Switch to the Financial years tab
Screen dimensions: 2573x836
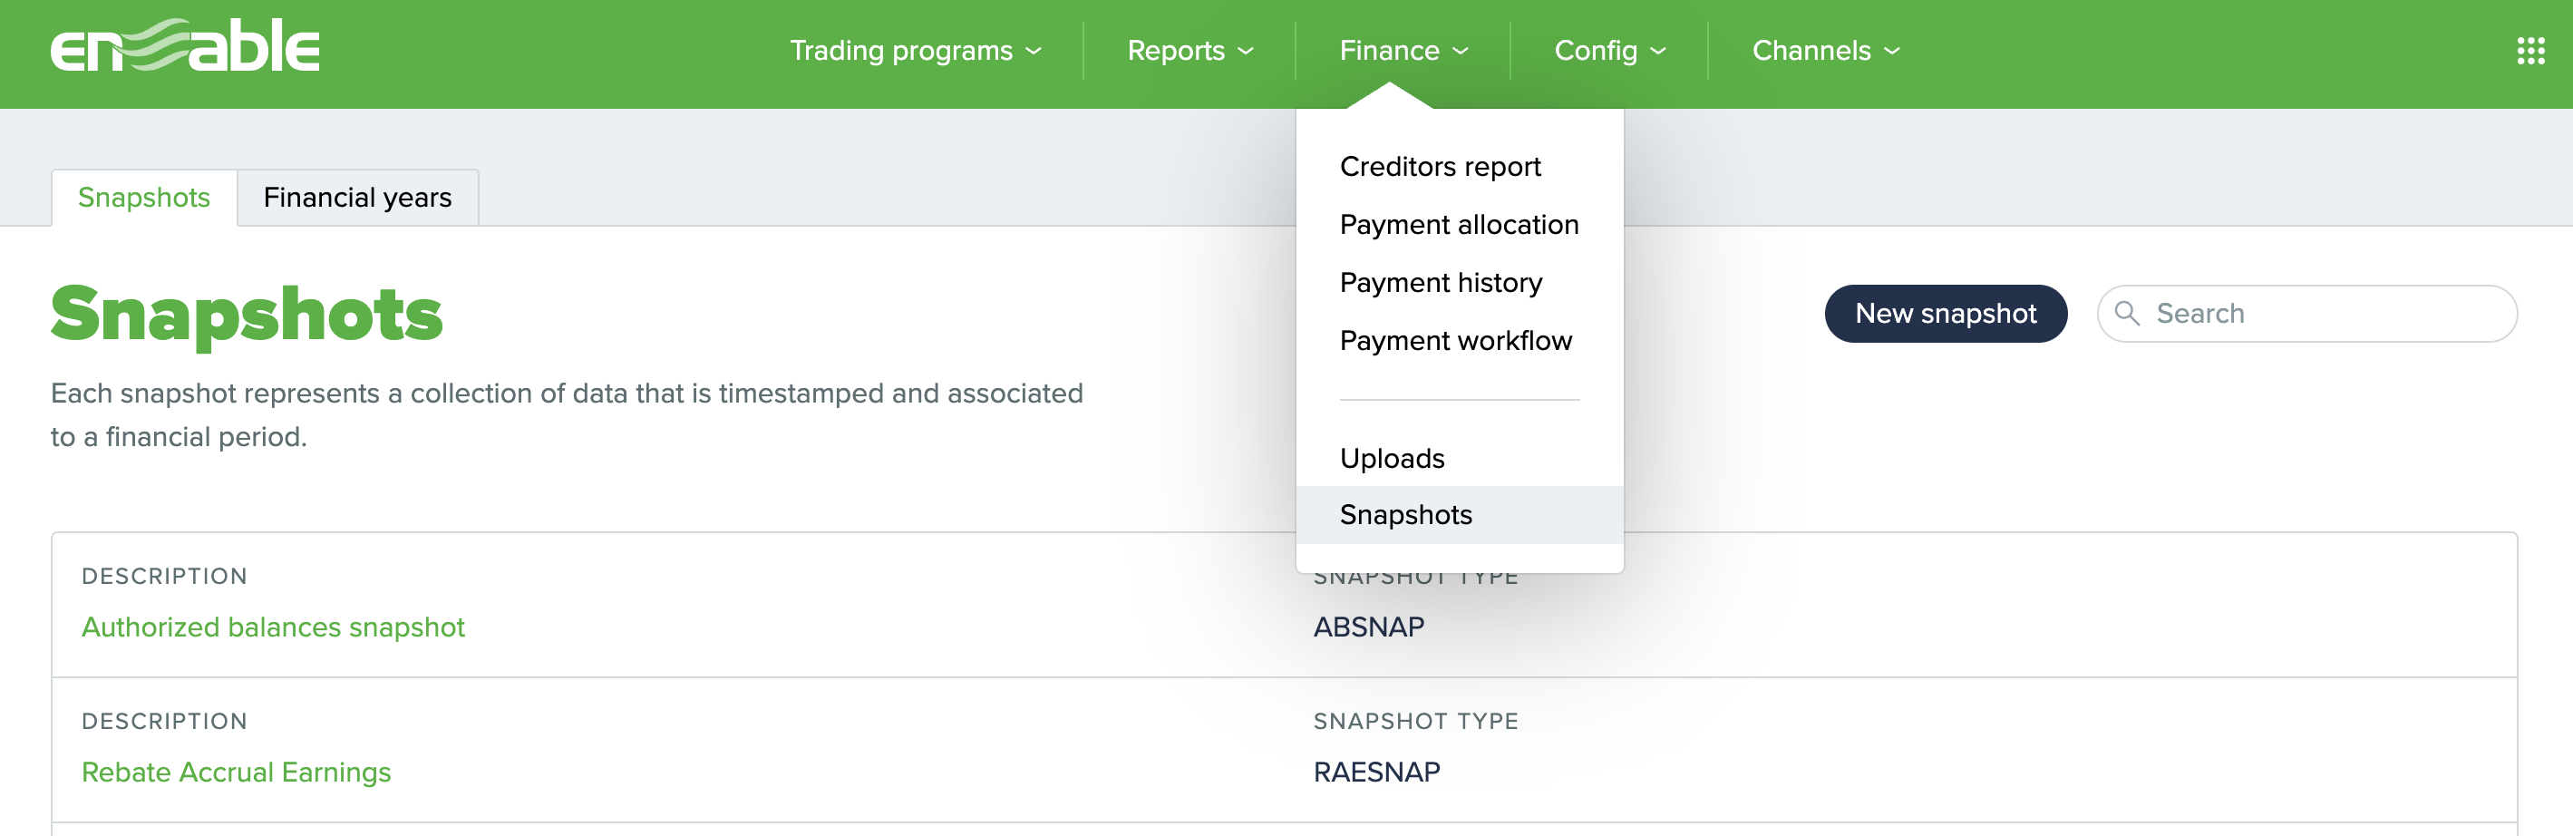point(357,197)
